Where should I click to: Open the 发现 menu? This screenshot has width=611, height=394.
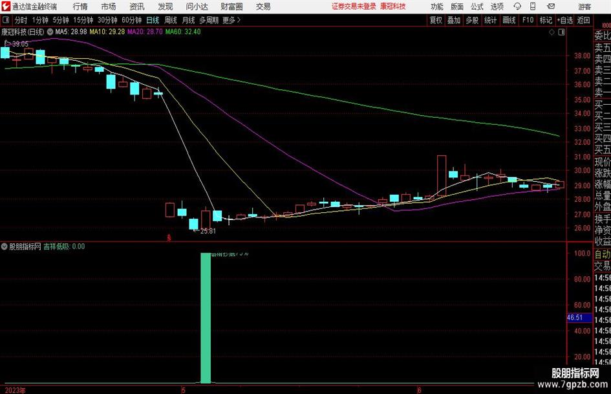pos(166,6)
